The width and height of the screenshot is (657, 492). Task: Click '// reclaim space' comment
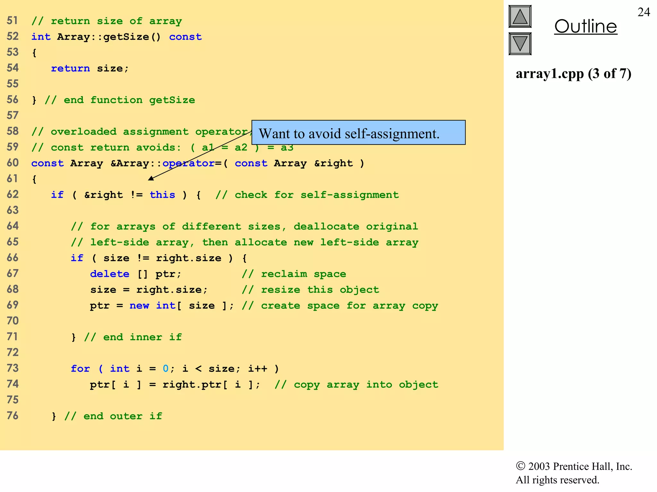click(294, 274)
